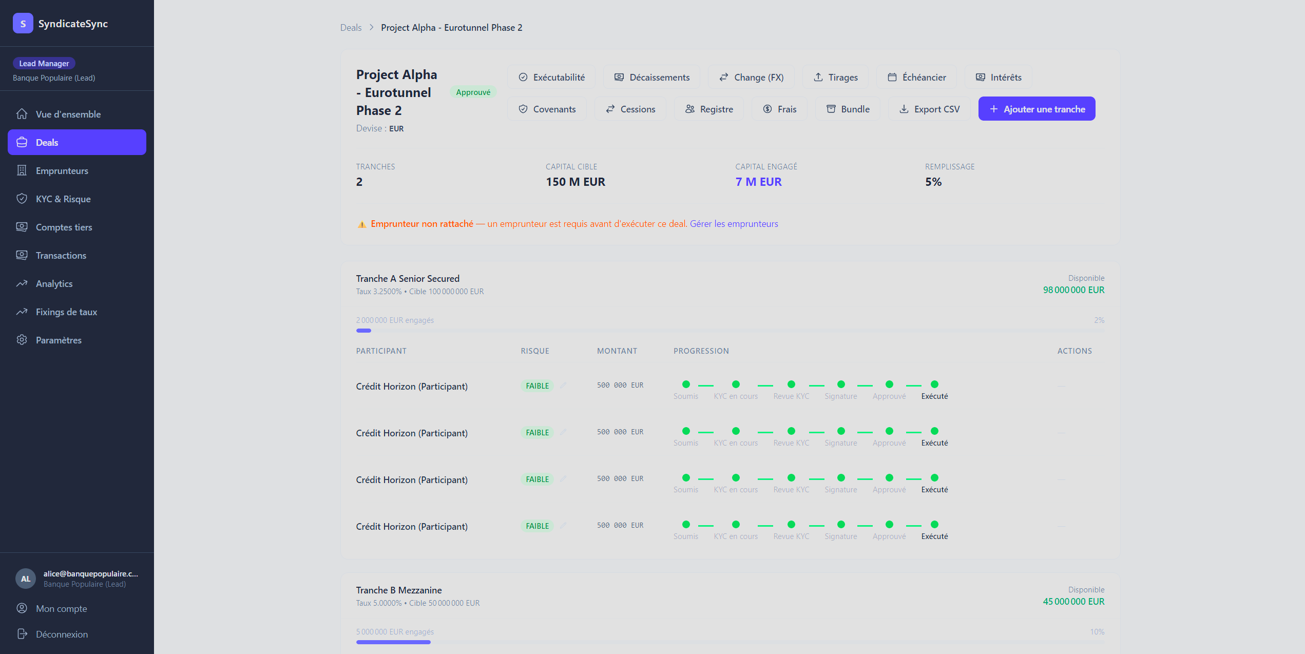Open Change (FX) view
Image resolution: width=1305 pixels, height=654 pixels.
pyautogui.click(x=751, y=77)
